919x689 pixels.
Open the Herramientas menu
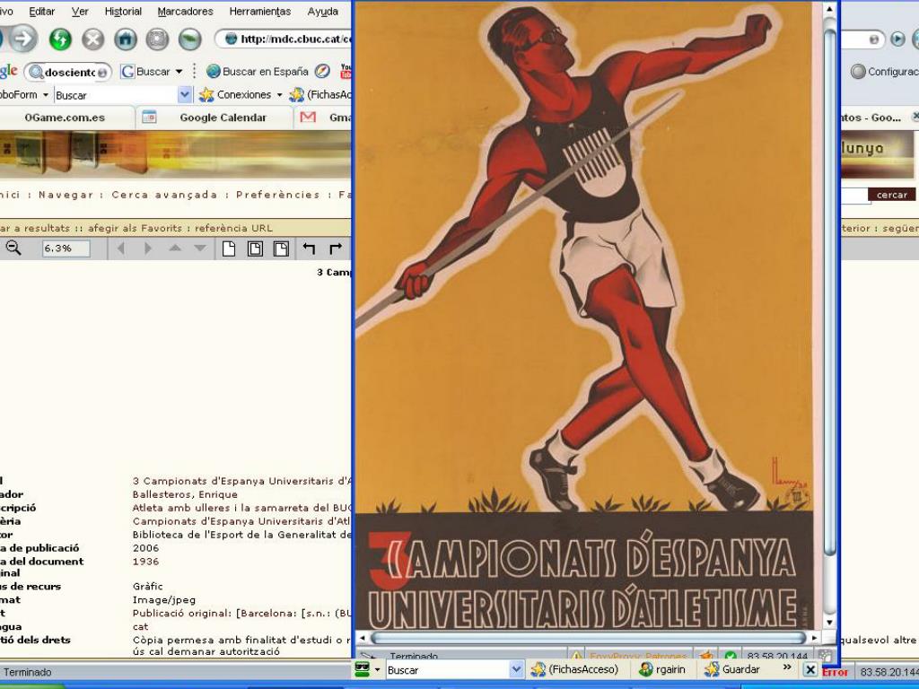point(260,11)
